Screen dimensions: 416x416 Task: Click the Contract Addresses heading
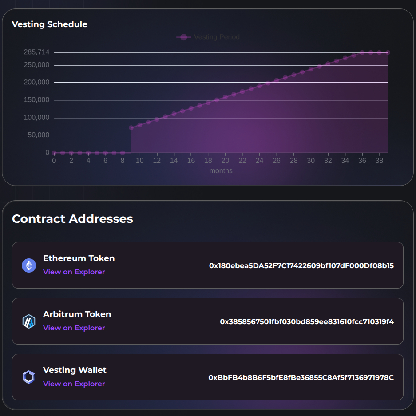[72, 219]
